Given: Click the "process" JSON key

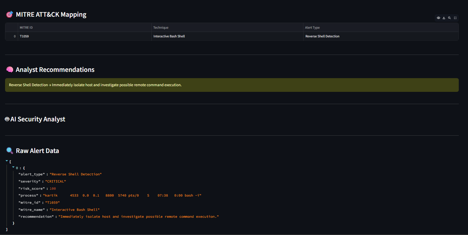Looking at the screenshot, I should [28, 195].
